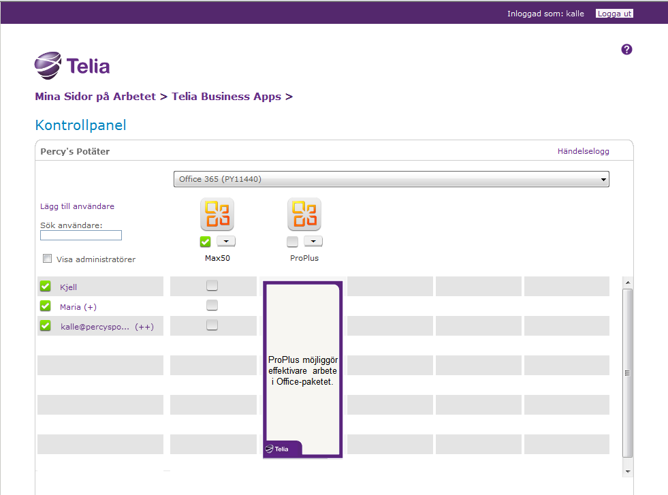Toggle the green checkbox beside Kjell
The height and width of the screenshot is (495, 668).
[x=45, y=286]
